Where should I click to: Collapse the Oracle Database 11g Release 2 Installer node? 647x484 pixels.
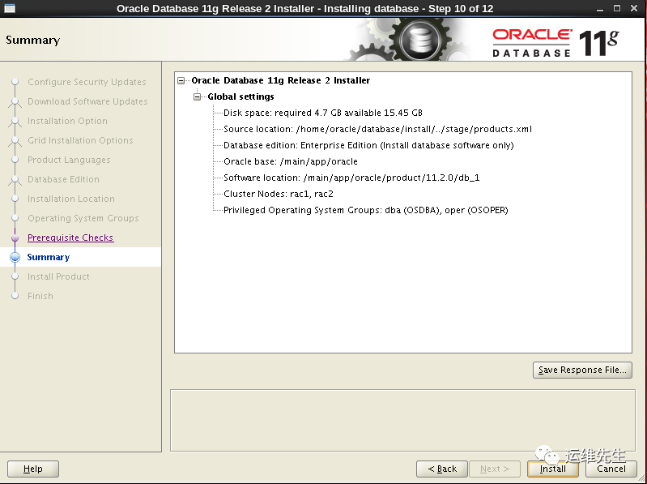(x=181, y=80)
